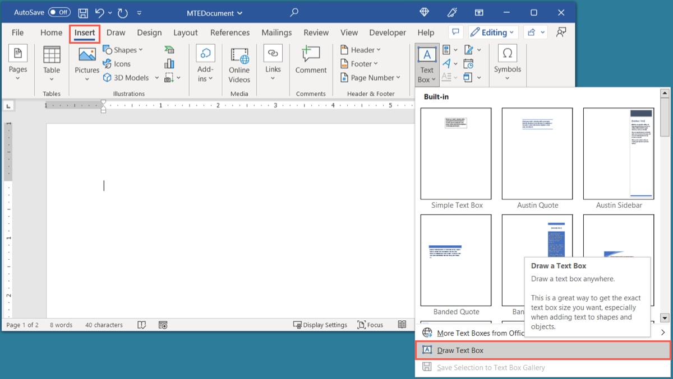Select the Austin Quote text box template
Screen dimensions: 673x379
[x=537, y=154]
